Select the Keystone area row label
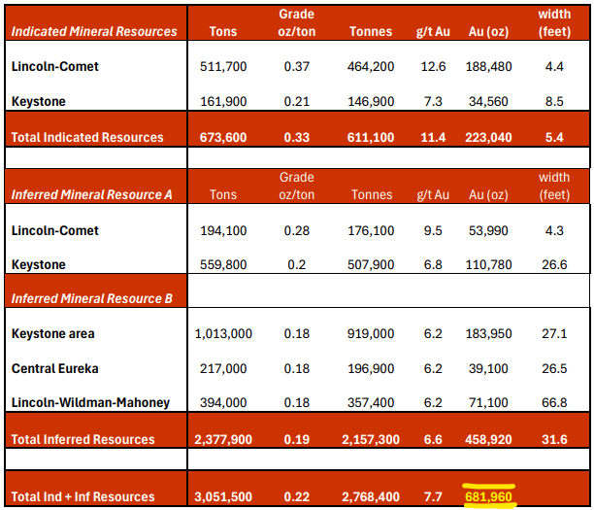 52,333
